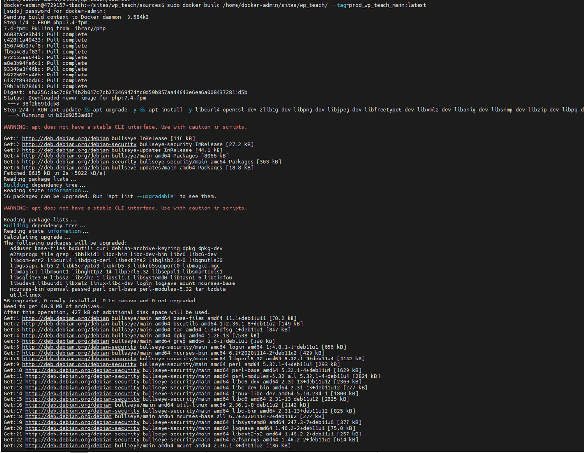
Task: Open the security URL in the 'logsave amd64' row
Action: point(82,428)
